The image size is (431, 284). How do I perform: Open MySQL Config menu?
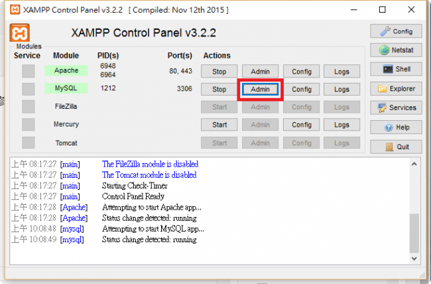point(302,89)
